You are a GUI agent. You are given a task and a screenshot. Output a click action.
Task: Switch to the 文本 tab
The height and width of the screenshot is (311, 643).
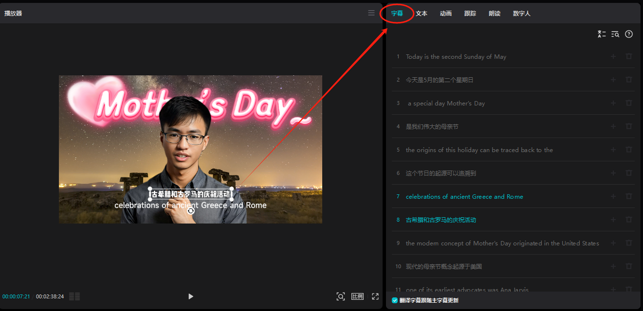(422, 14)
